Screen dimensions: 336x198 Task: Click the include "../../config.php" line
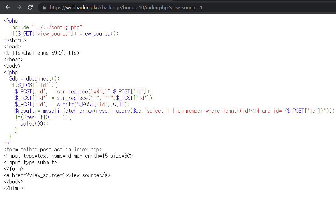pos(47,27)
